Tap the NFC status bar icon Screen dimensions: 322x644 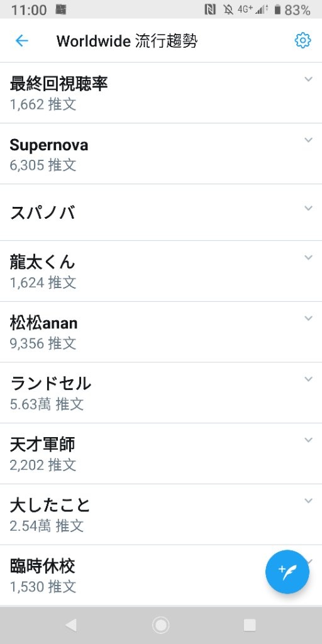(x=210, y=10)
